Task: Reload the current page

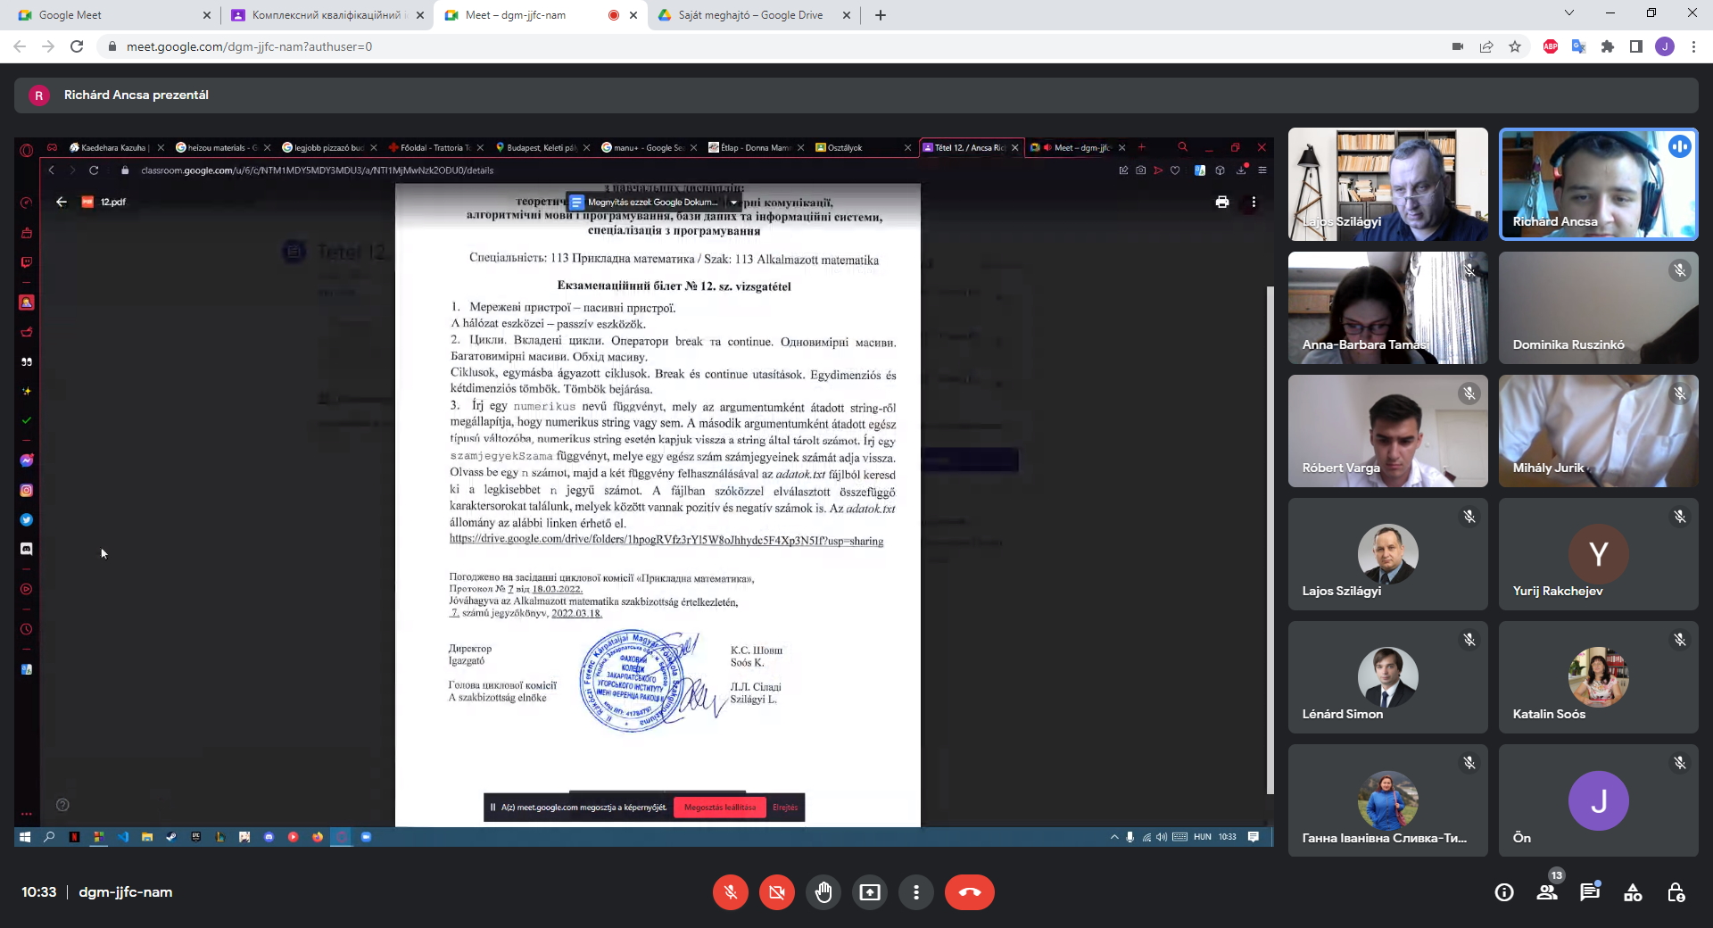Action: 77,46
